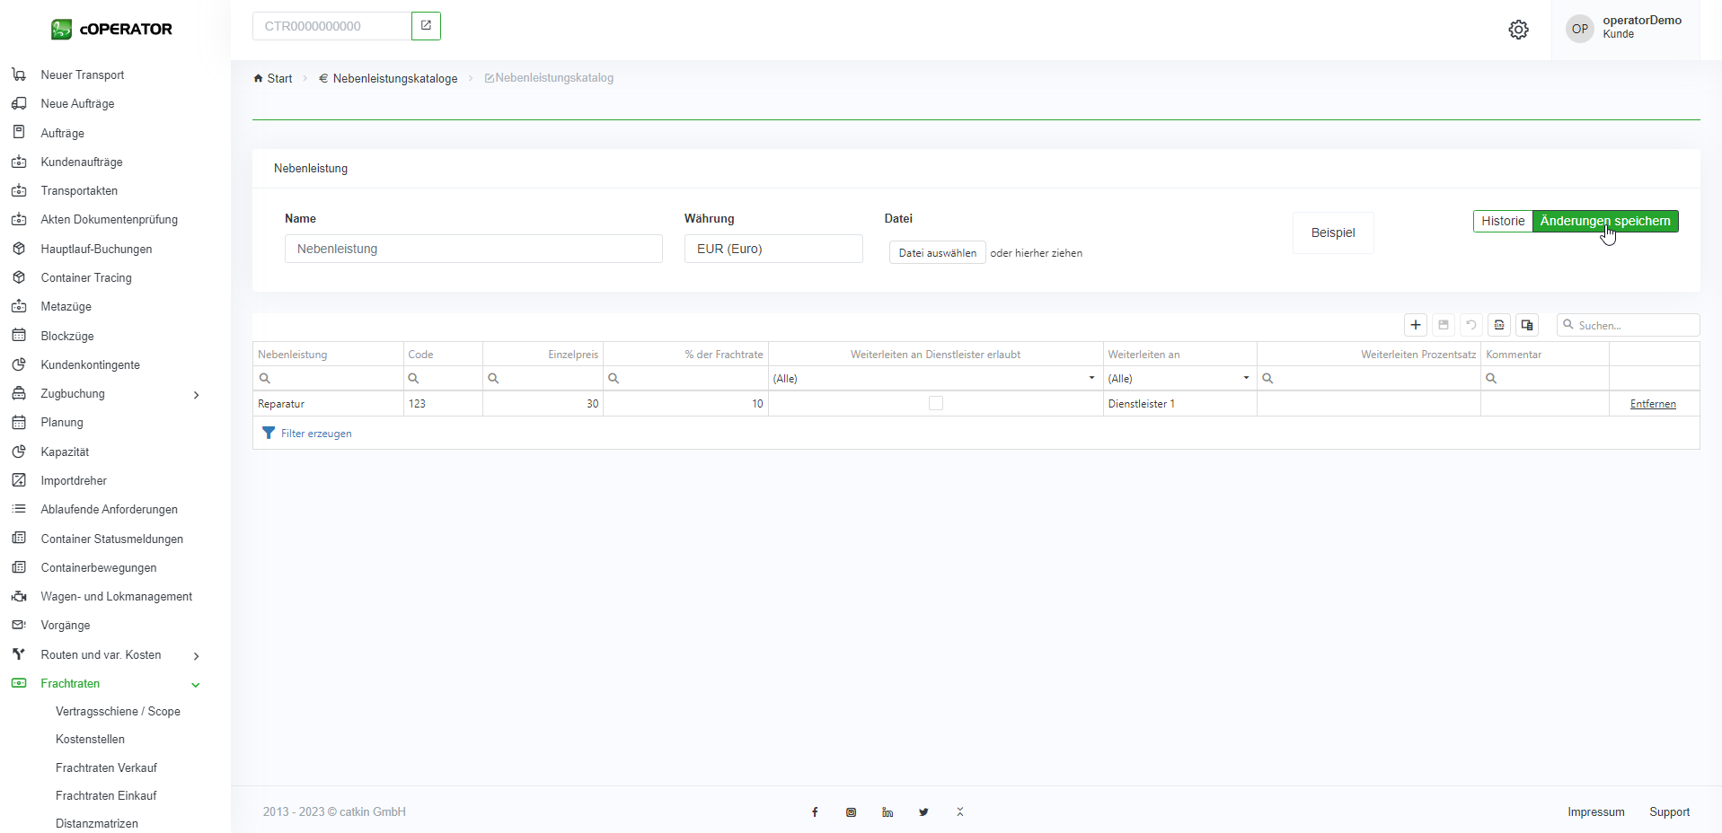
Task: Click the Facebook icon in footer
Action: coord(815,812)
